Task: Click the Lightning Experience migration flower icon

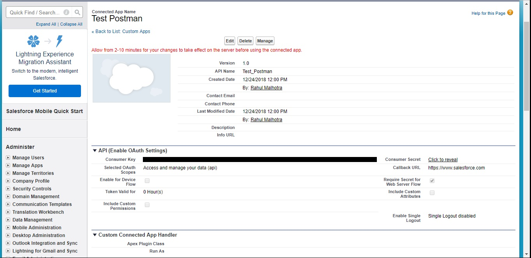Action: (x=33, y=41)
